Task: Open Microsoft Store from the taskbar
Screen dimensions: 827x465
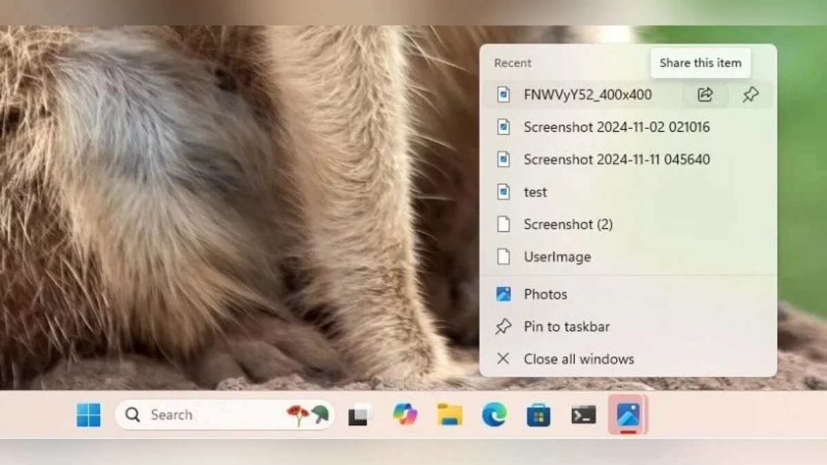Action: point(538,415)
